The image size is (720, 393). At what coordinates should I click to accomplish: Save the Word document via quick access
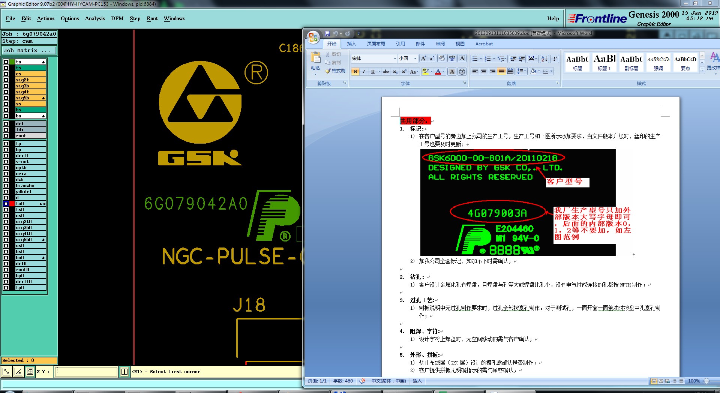(x=327, y=33)
